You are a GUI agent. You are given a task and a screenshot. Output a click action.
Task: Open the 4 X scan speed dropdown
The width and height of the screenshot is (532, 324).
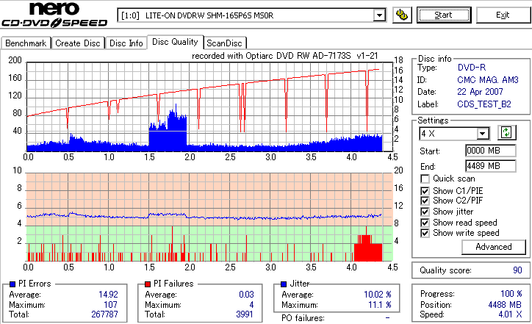pos(483,134)
